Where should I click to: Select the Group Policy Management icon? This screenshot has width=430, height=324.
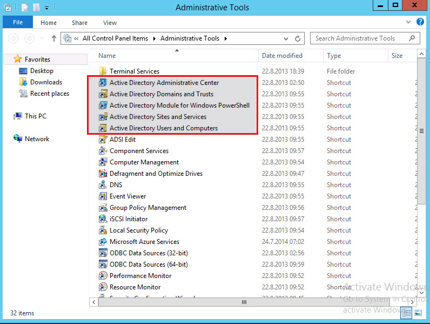pyautogui.click(x=103, y=208)
